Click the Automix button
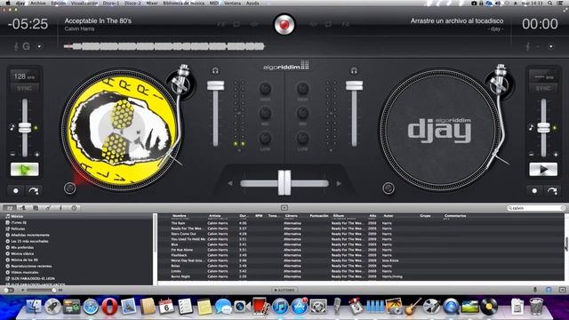Image resolution: width=569 pixels, height=320 pixels. pos(284,290)
